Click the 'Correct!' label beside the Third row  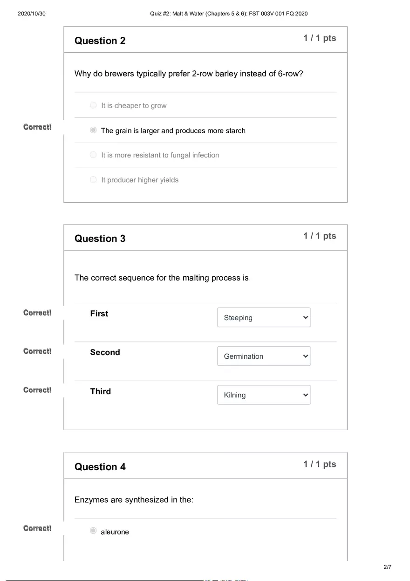pyautogui.click(x=37, y=390)
